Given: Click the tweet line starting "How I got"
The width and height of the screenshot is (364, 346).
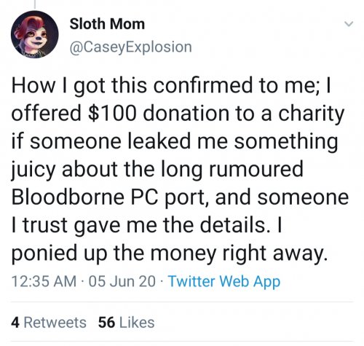Looking at the screenshot, I should [x=171, y=86].
